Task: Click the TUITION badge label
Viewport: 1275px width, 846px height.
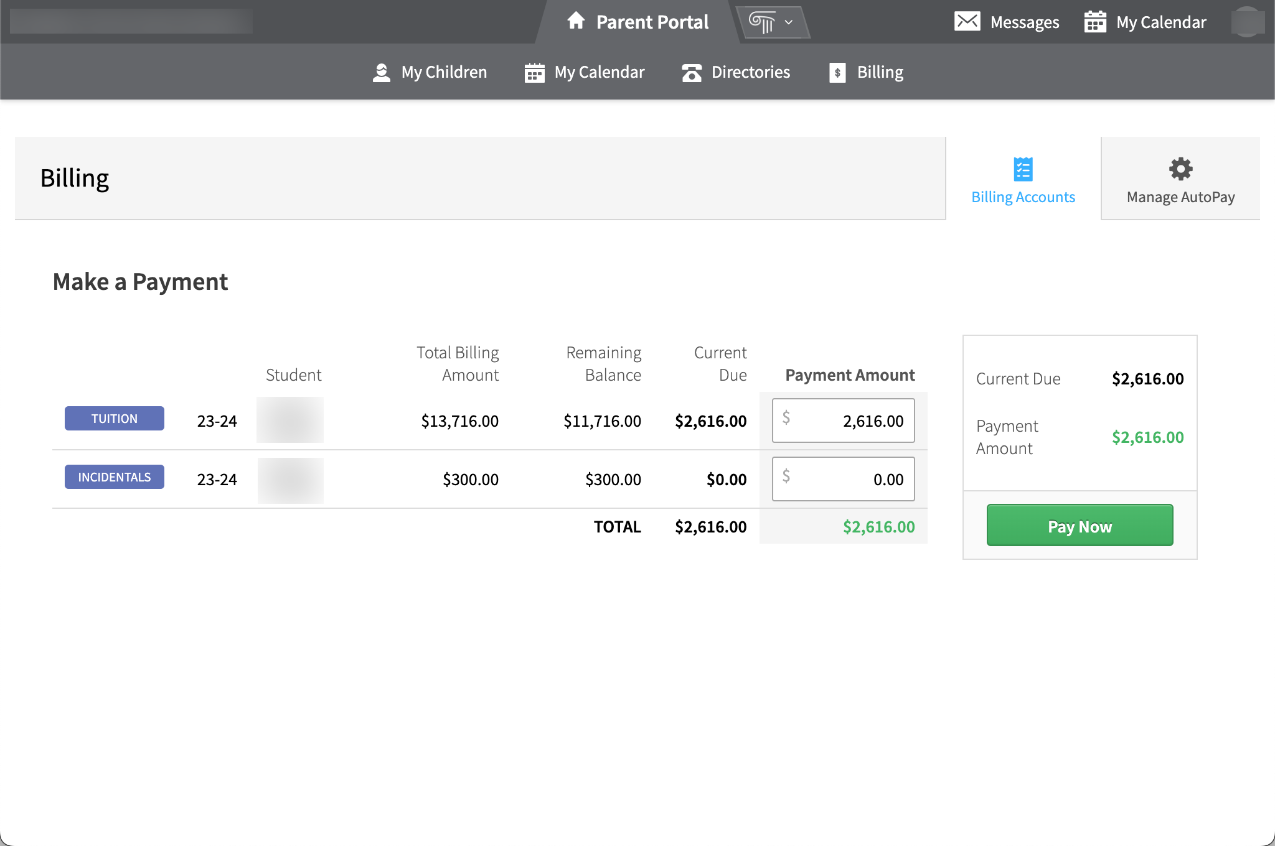Action: pos(114,418)
